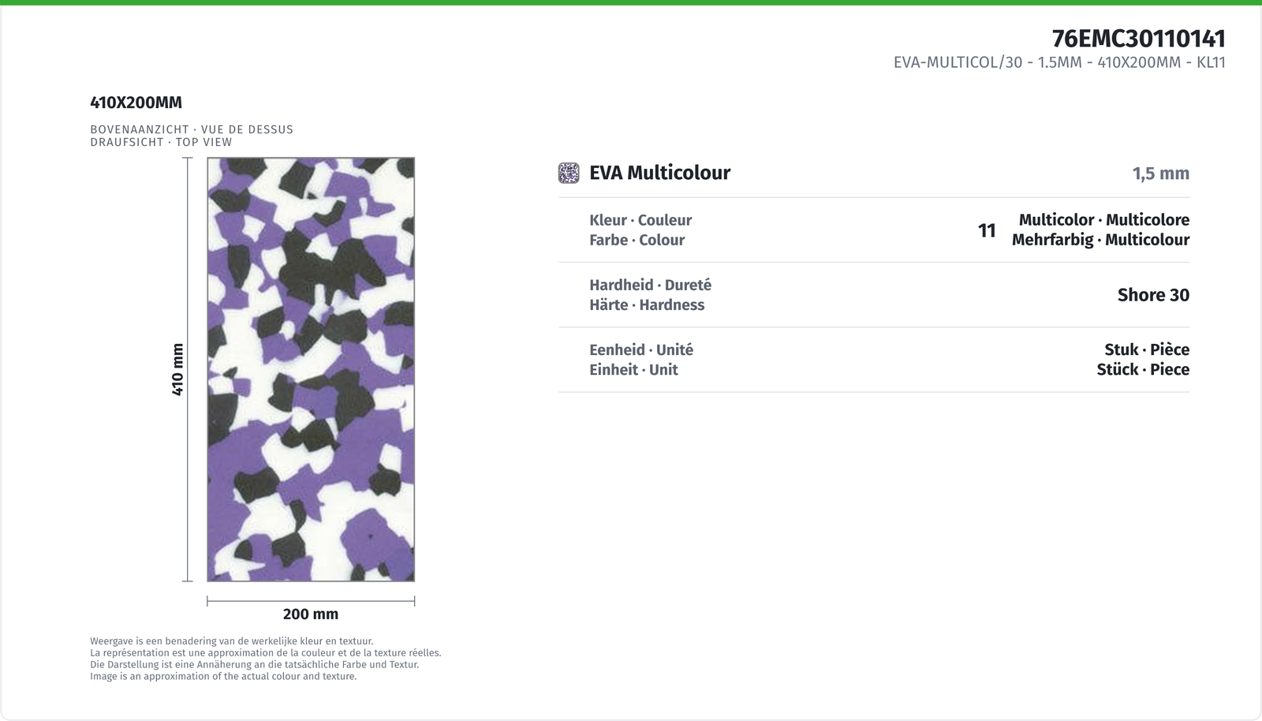The height and width of the screenshot is (721, 1262).
Task: Click the EVA-MULTICOL/30 product description line
Action: point(1059,62)
